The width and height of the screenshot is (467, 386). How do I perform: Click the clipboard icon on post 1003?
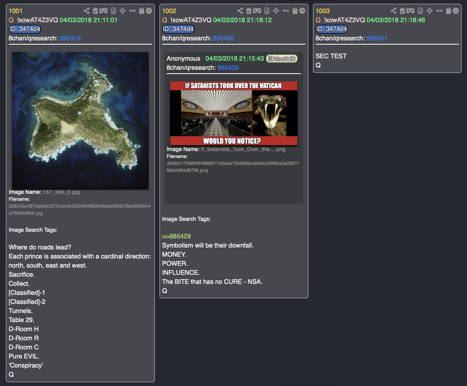coord(449,11)
